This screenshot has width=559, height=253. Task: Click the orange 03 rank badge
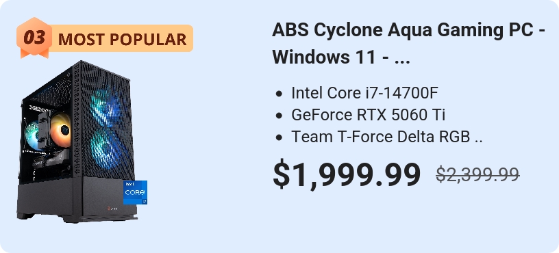[34, 38]
